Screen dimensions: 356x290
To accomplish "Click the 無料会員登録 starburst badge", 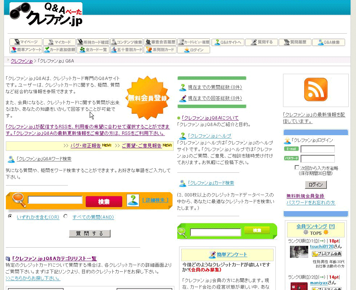I will pyautogui.click(x=147, y=98).
